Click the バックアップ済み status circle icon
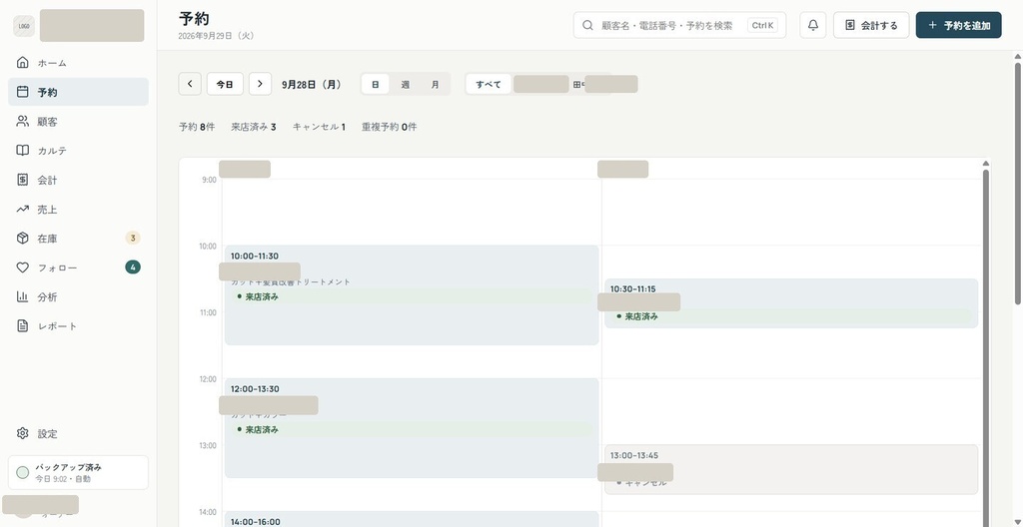Screen dimensions: 1023x527 (22, 473)
